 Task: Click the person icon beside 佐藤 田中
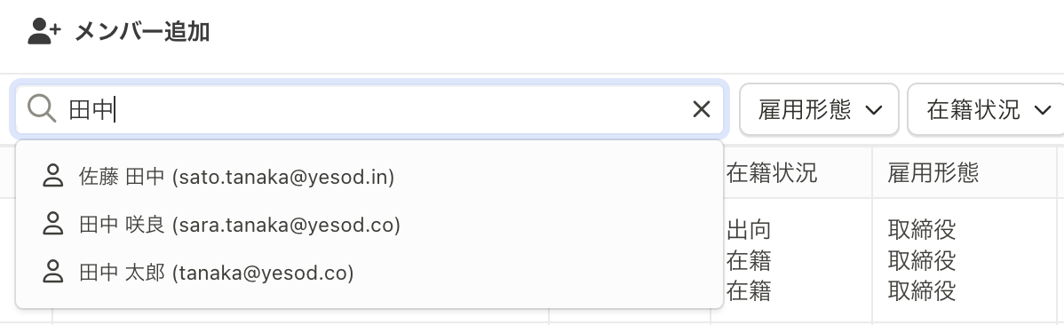click(52, 176)
